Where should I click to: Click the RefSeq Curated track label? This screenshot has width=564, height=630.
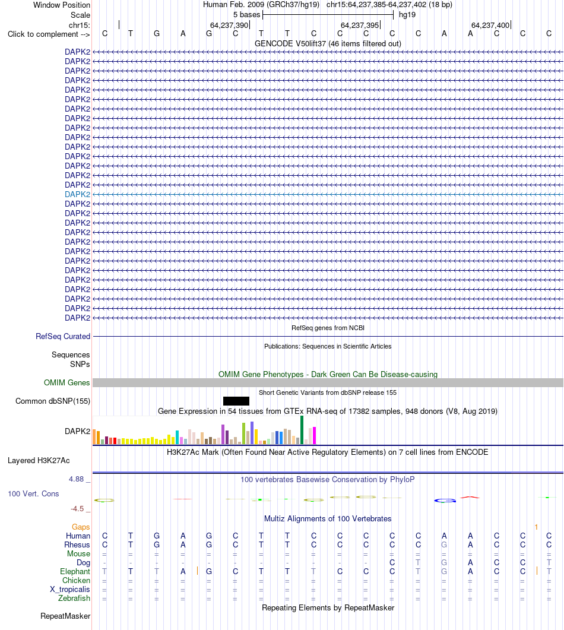point(63,336)
